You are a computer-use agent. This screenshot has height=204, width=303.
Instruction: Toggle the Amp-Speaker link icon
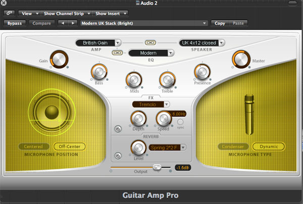150,42
